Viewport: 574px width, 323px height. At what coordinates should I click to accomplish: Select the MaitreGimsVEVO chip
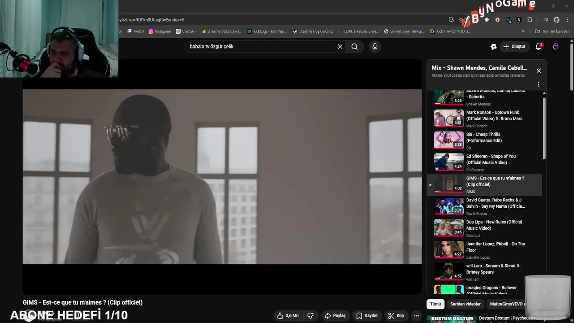point(508,304)
